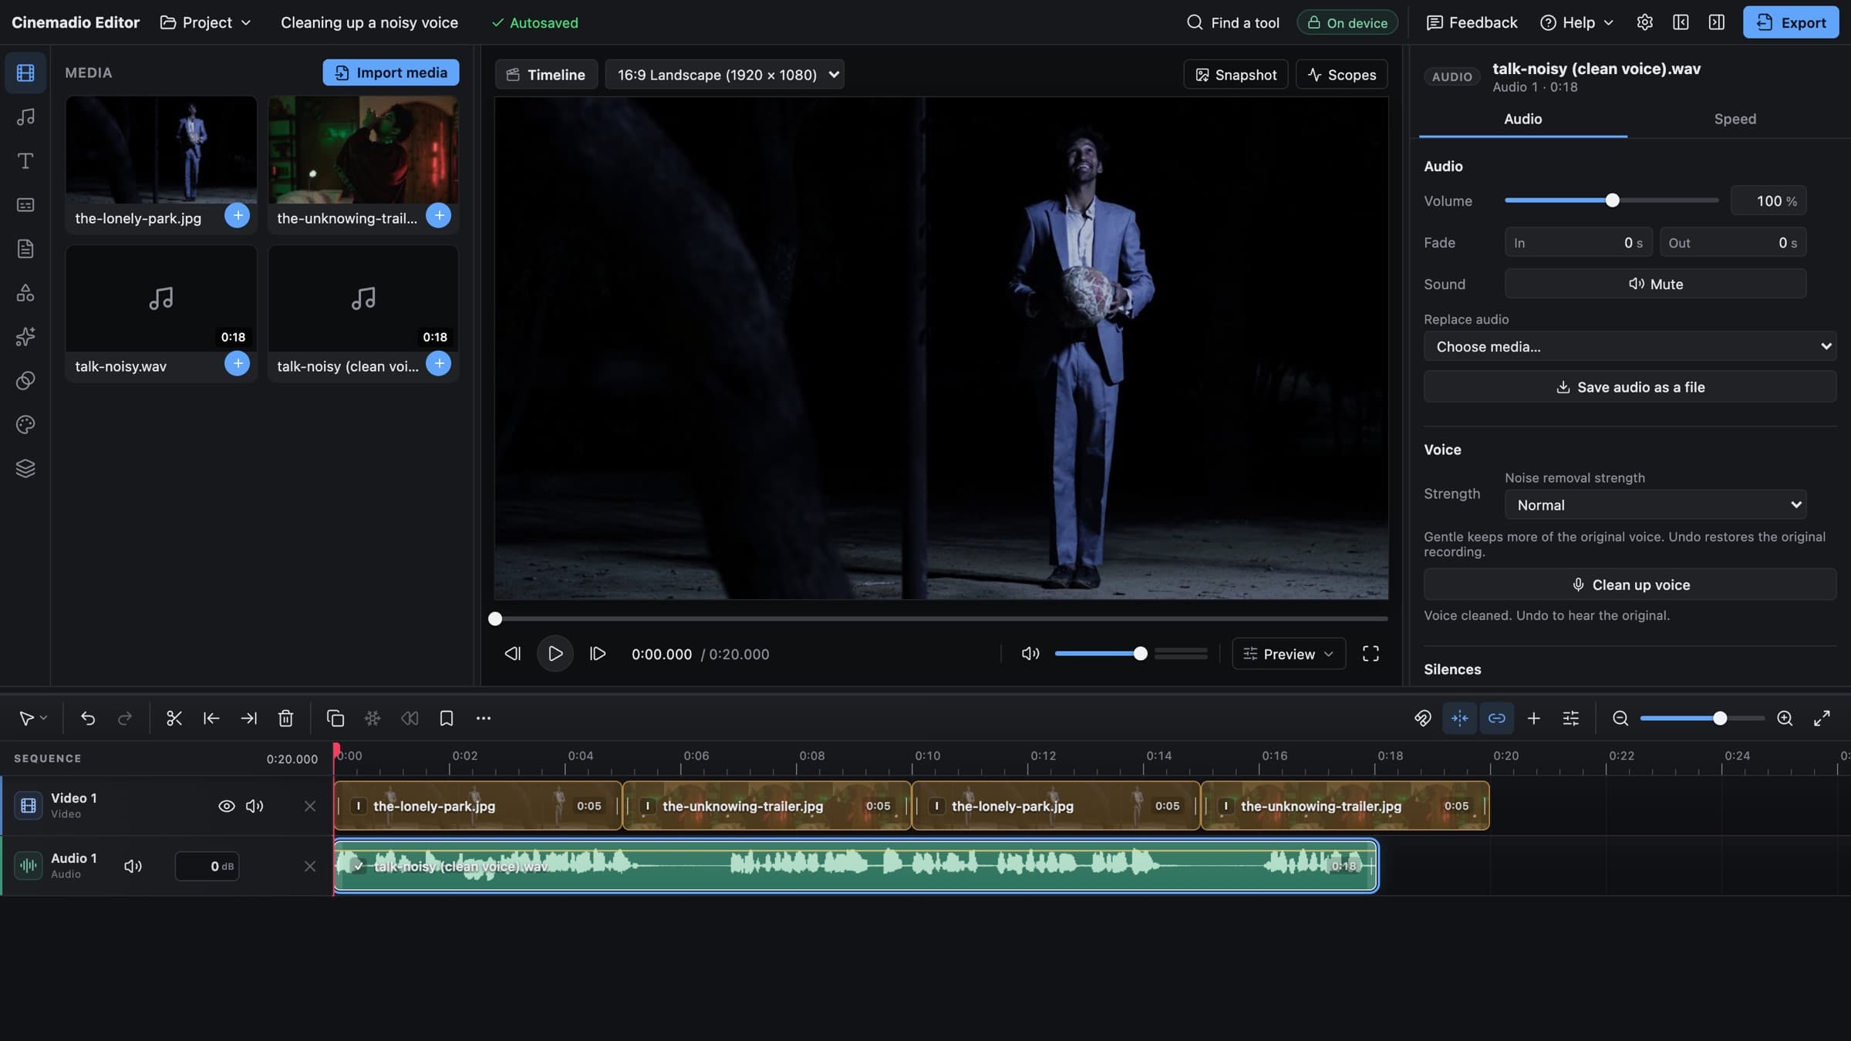Click the zoom in magnifier on timeline
Image resolution: width=1851 pixels, height=1041 pixels.
click(1785, 719)
